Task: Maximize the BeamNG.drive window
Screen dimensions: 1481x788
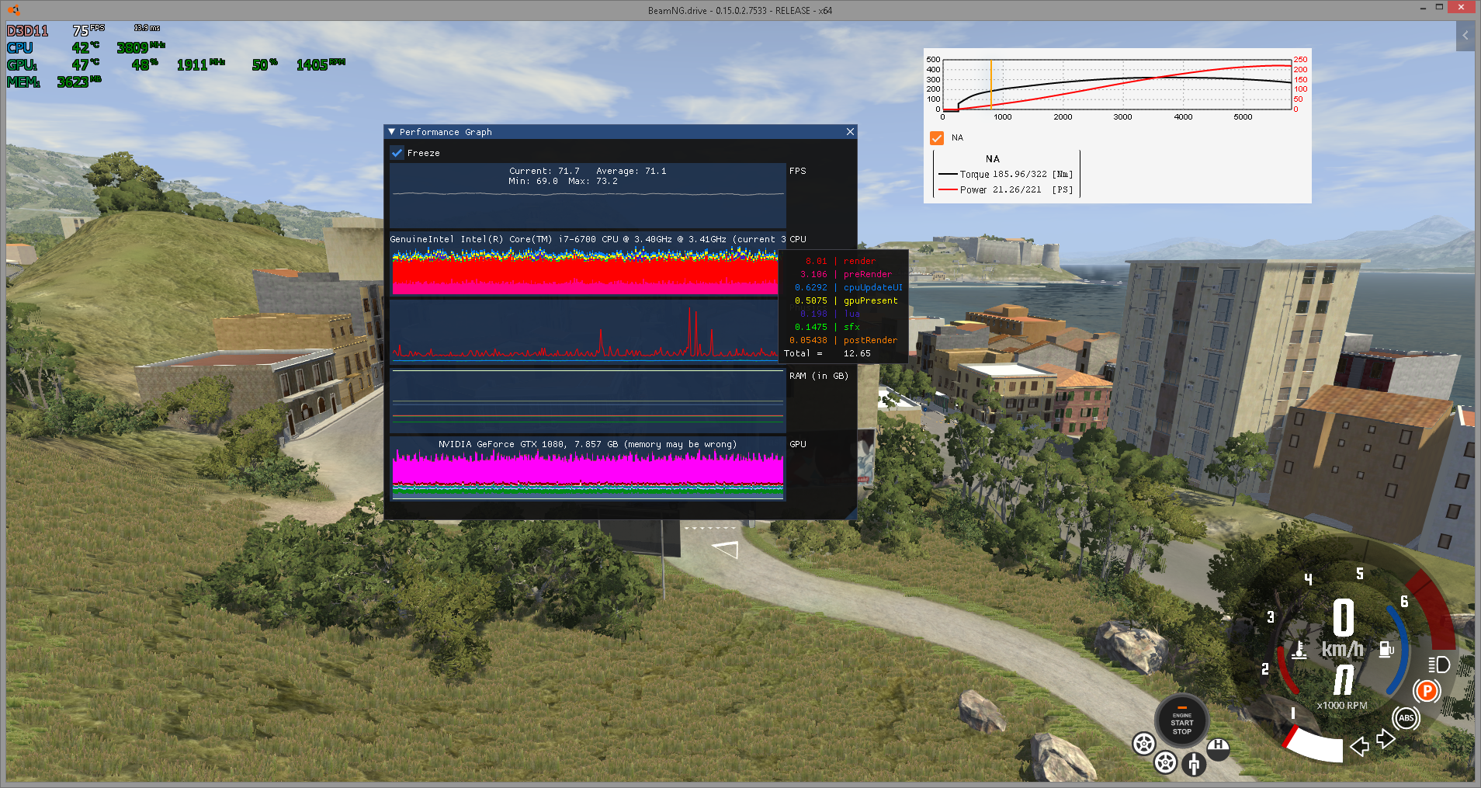Action: click(1439, 8)
